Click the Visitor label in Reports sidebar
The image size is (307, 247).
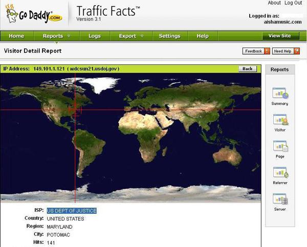280,130
